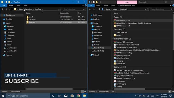Open Extract tab in Downloads window
Viewport: 174px width, 98px height.
tap(127, 2)
